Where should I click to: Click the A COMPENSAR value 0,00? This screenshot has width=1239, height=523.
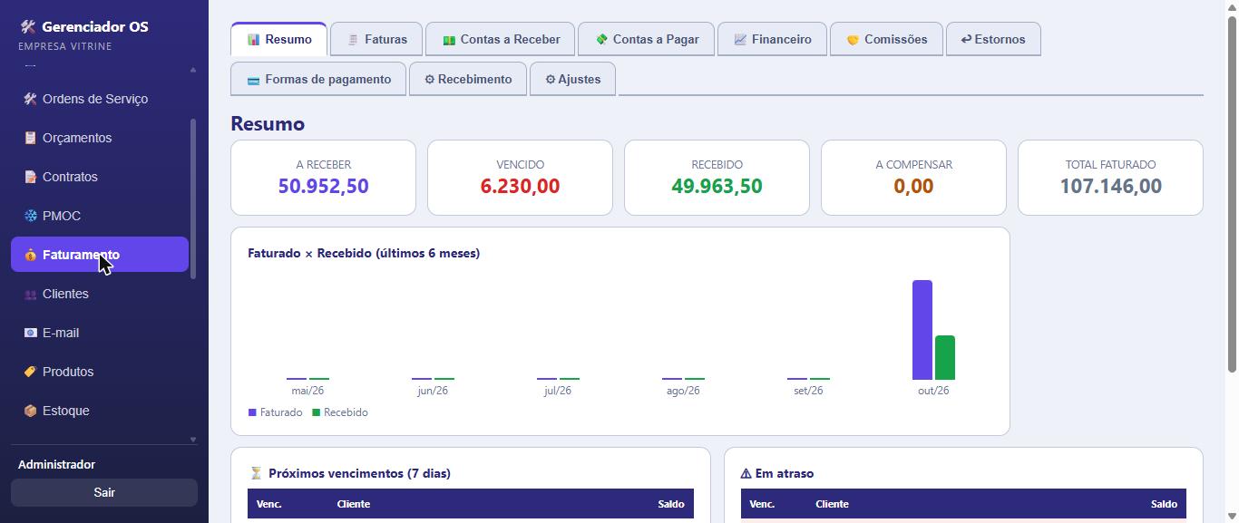(913, 186)
